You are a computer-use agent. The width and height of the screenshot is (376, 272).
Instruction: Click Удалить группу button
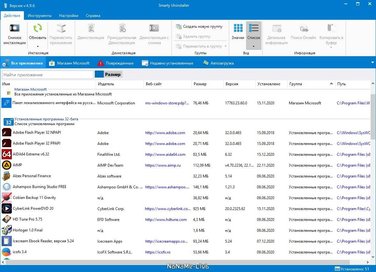pos(193,36)
